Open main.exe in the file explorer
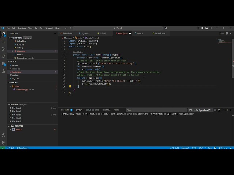 pyautogui.click(x=33, y=69)
